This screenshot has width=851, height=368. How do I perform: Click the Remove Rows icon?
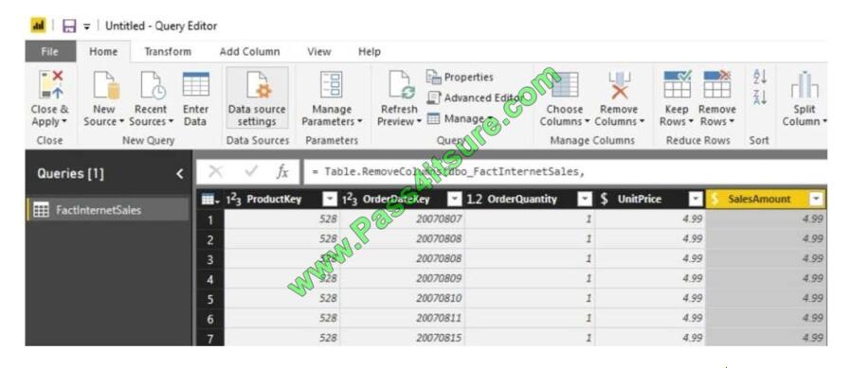pos(717,84)
